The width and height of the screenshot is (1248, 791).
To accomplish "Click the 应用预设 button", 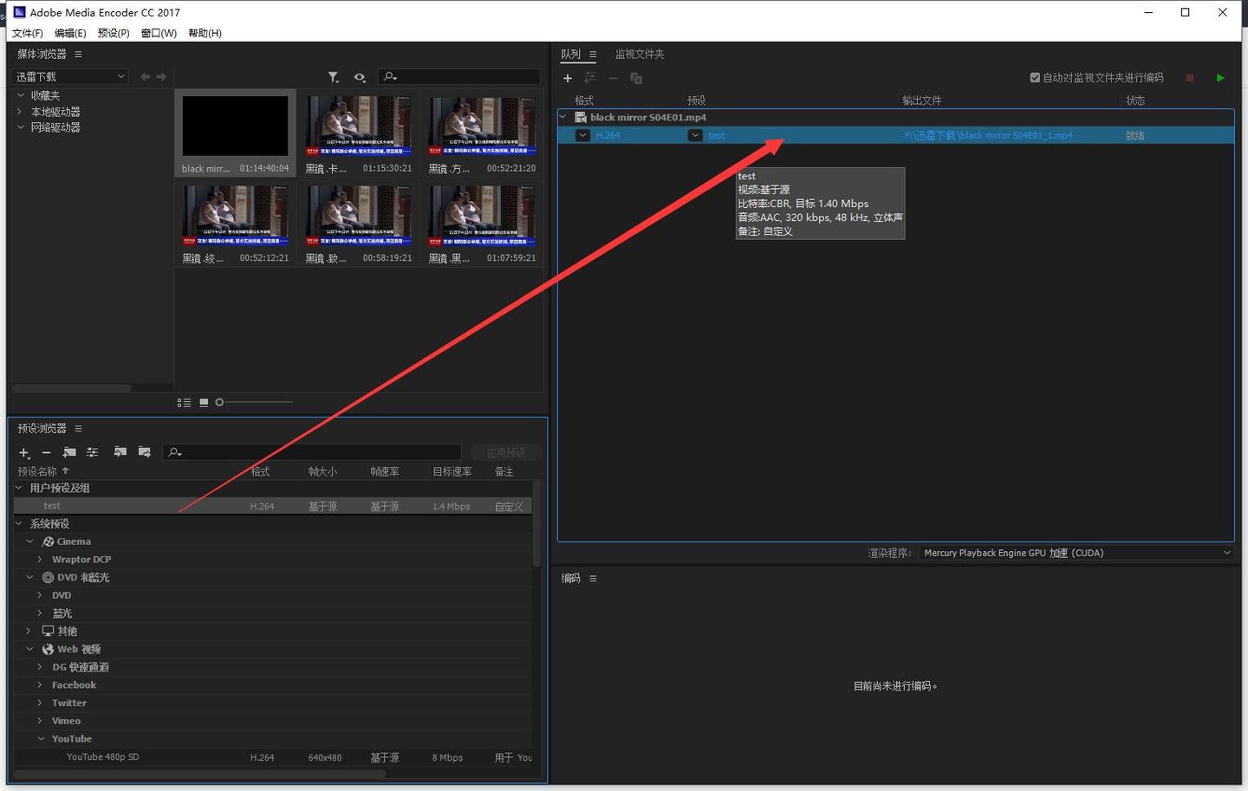I will (x=506, y=451).
